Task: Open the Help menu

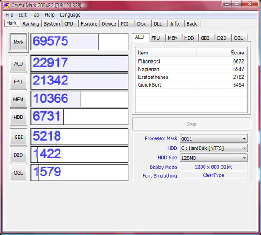Action: pos(50,15)
